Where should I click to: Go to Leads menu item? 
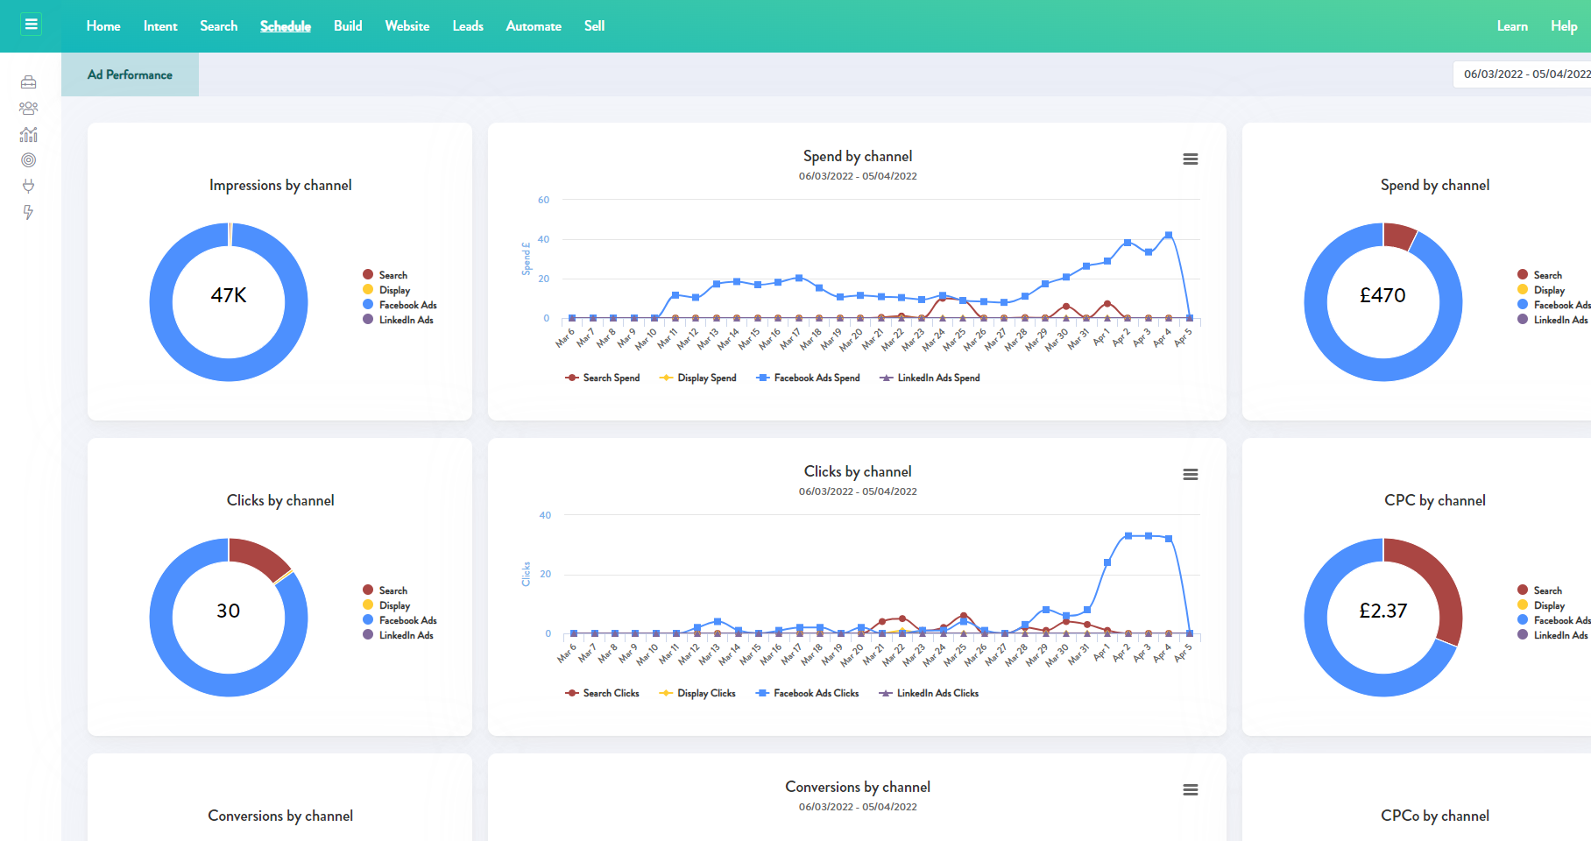(468, 26)
